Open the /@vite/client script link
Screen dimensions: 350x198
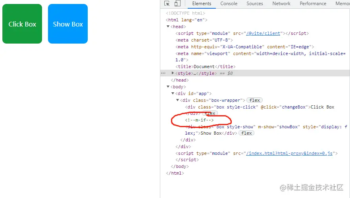[x=263, y=33]
